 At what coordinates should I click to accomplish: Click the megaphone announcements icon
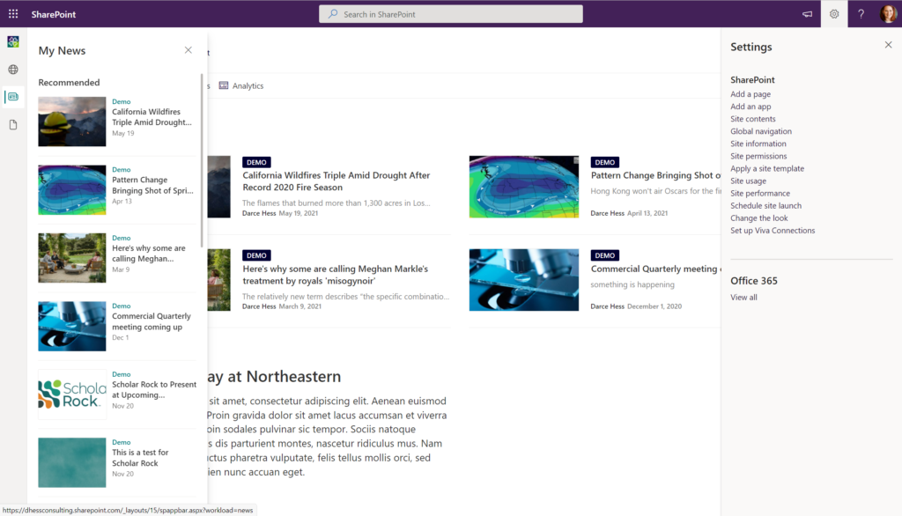[x=807, y=14]
